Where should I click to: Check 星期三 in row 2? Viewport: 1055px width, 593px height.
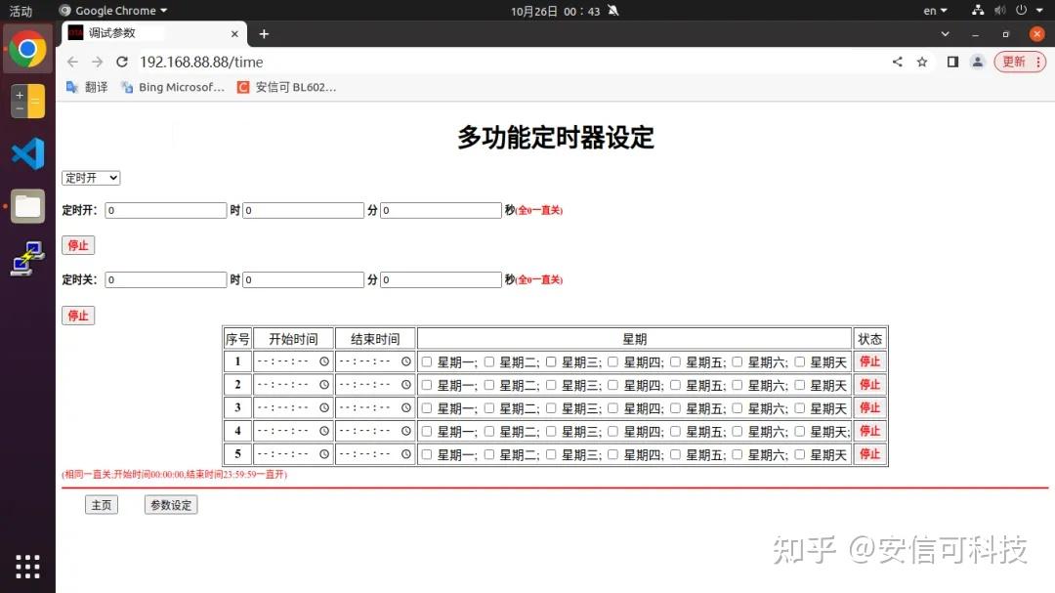[551, 385]
